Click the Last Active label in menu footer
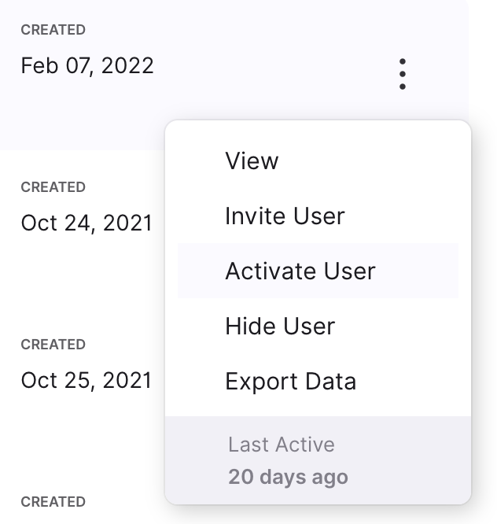Image resolution: width=497 pixels, height=524 pixels. coord(282,445)
